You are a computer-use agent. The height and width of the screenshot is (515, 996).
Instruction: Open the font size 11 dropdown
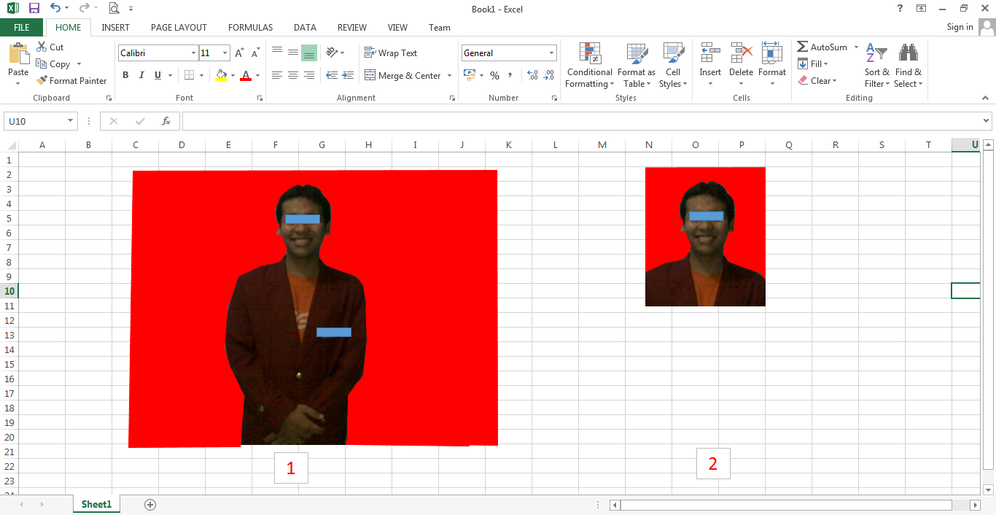[x=225, y=53]
